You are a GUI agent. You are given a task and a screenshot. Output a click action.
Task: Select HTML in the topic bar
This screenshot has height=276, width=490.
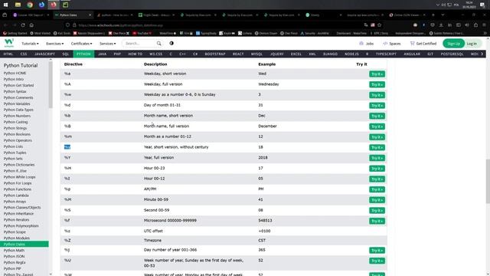pos(8,54)
